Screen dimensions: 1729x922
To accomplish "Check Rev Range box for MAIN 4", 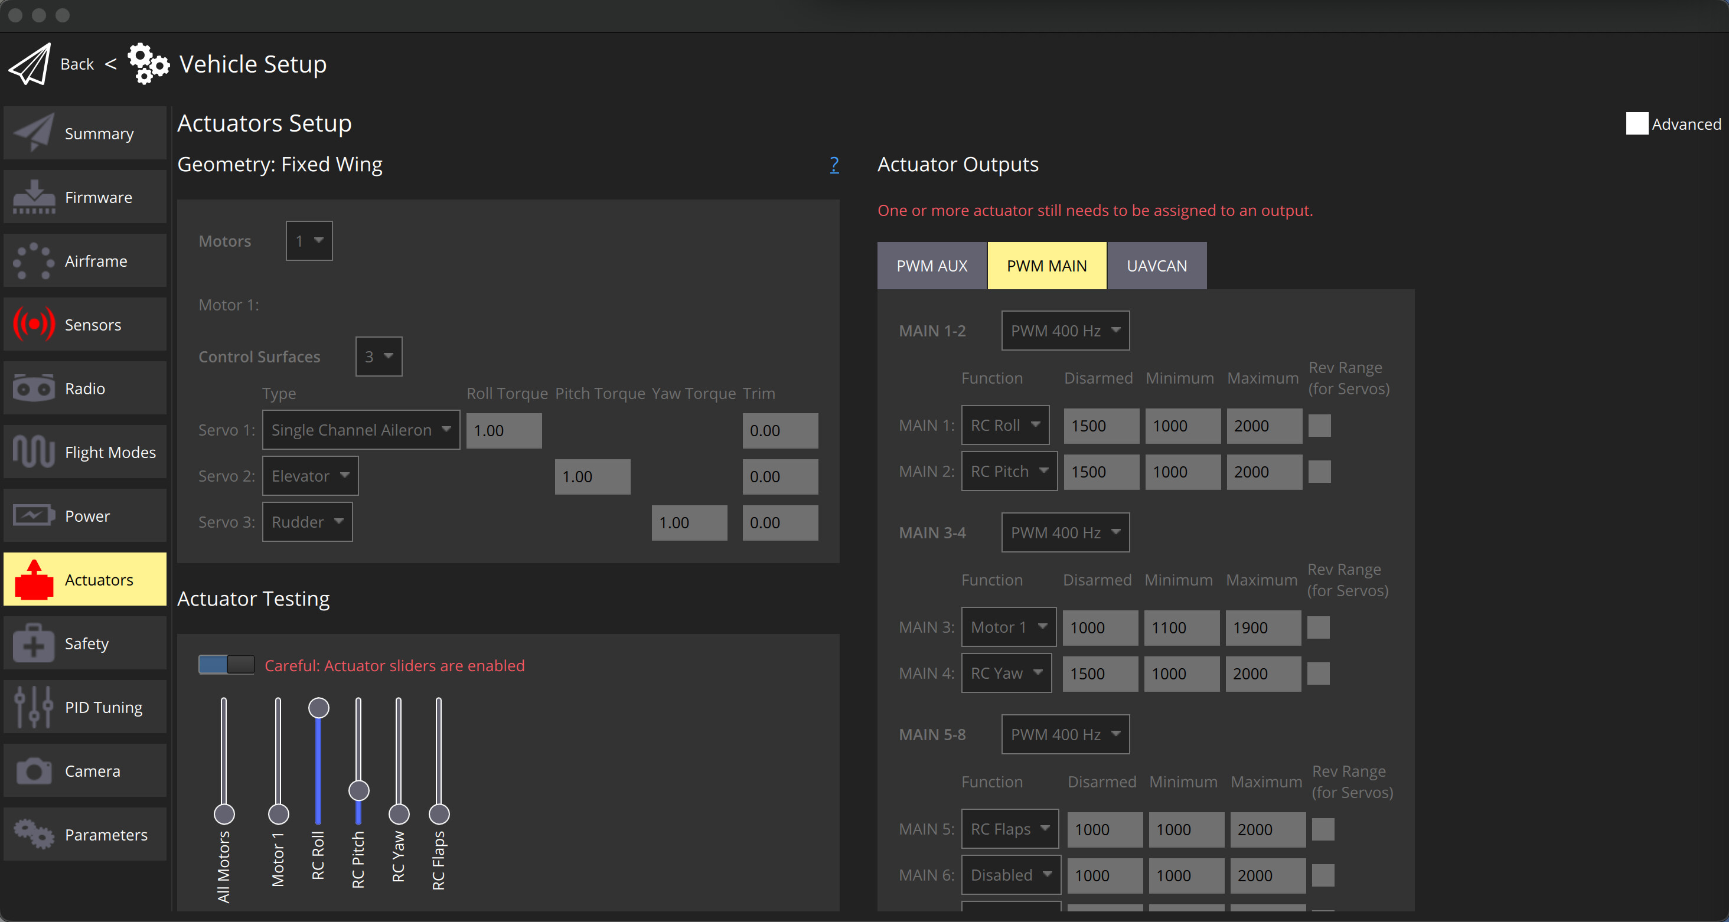I will tap(1318, 673).
